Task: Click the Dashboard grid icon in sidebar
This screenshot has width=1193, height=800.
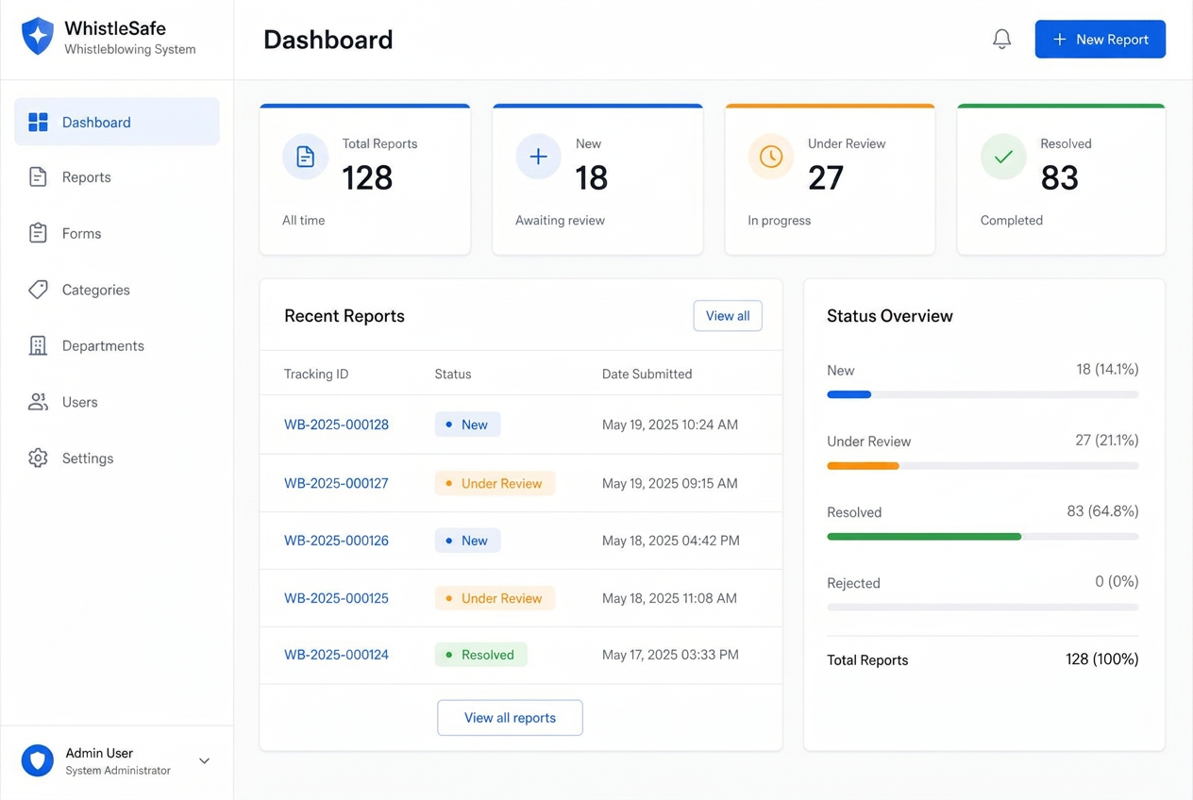Action: [x=38, y=122]
